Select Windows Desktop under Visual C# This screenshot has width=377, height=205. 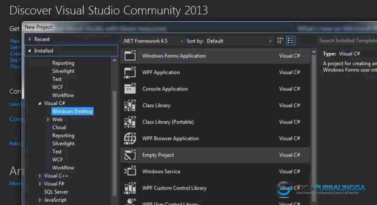(73, 111)
